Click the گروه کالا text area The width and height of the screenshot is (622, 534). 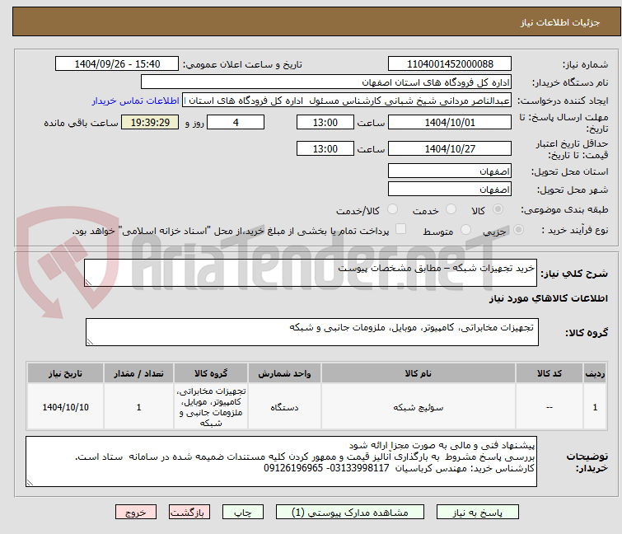pos(311,332)
